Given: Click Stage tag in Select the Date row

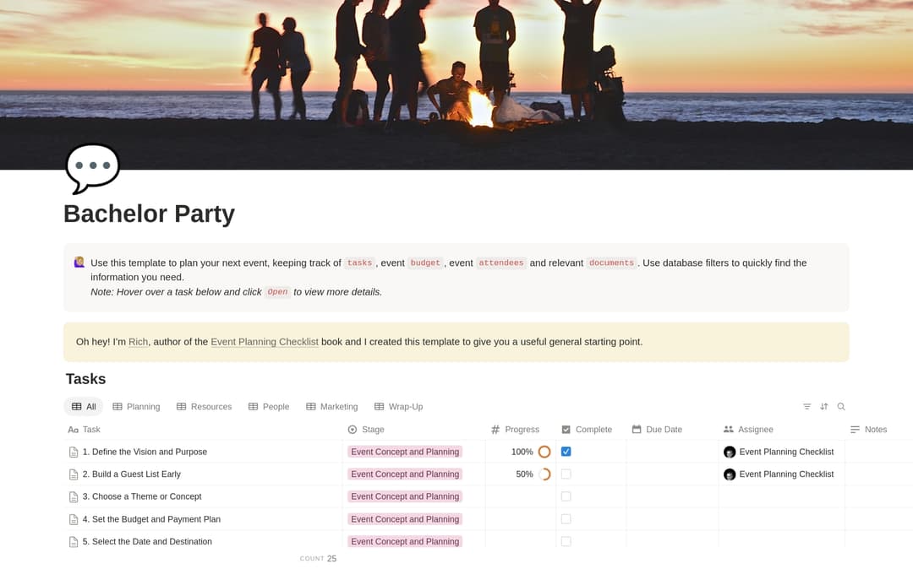Looking at the screenshot, I should click(x=405, y=542).
